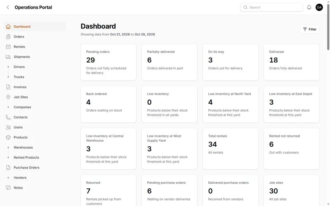This screenshot has width=330, height=206.
Task: Select Trucks submenu item
Action: [x=19, y=77]
